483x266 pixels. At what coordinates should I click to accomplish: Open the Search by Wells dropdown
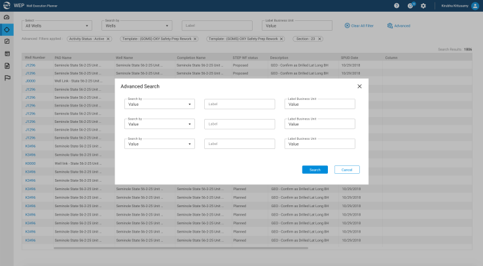tap(137, 25)
